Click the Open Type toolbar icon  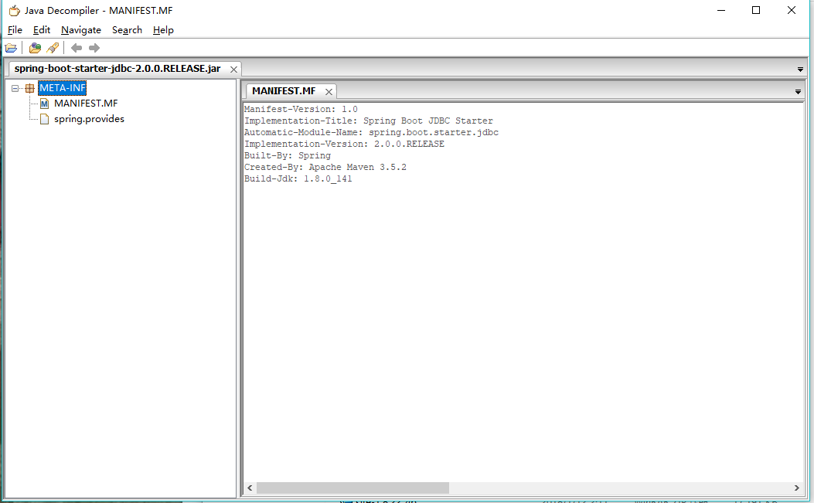click(35, 48)
